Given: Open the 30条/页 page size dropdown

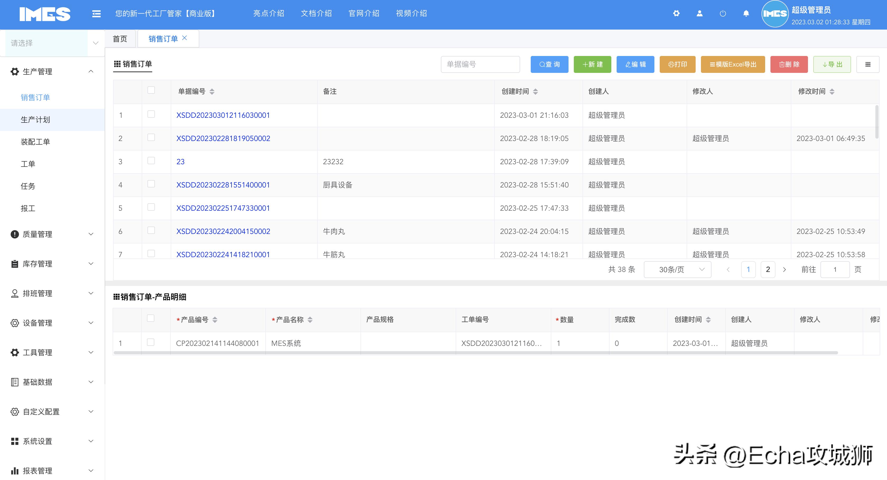Looking at the screenshot, I should click(677, 269).
